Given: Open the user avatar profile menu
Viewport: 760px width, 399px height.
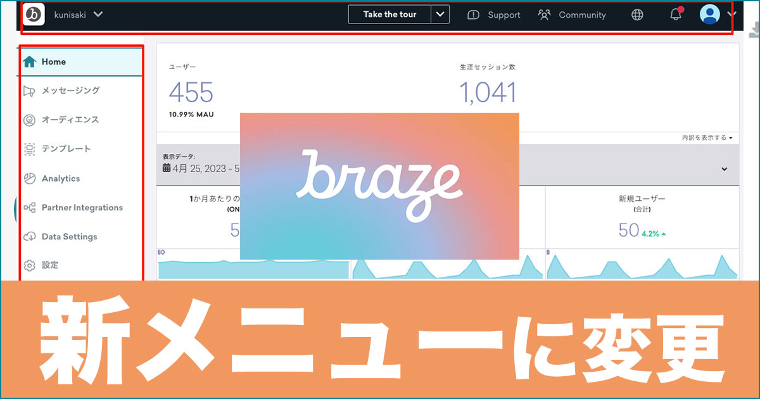Looking at the screenshot, I should 709,14.
